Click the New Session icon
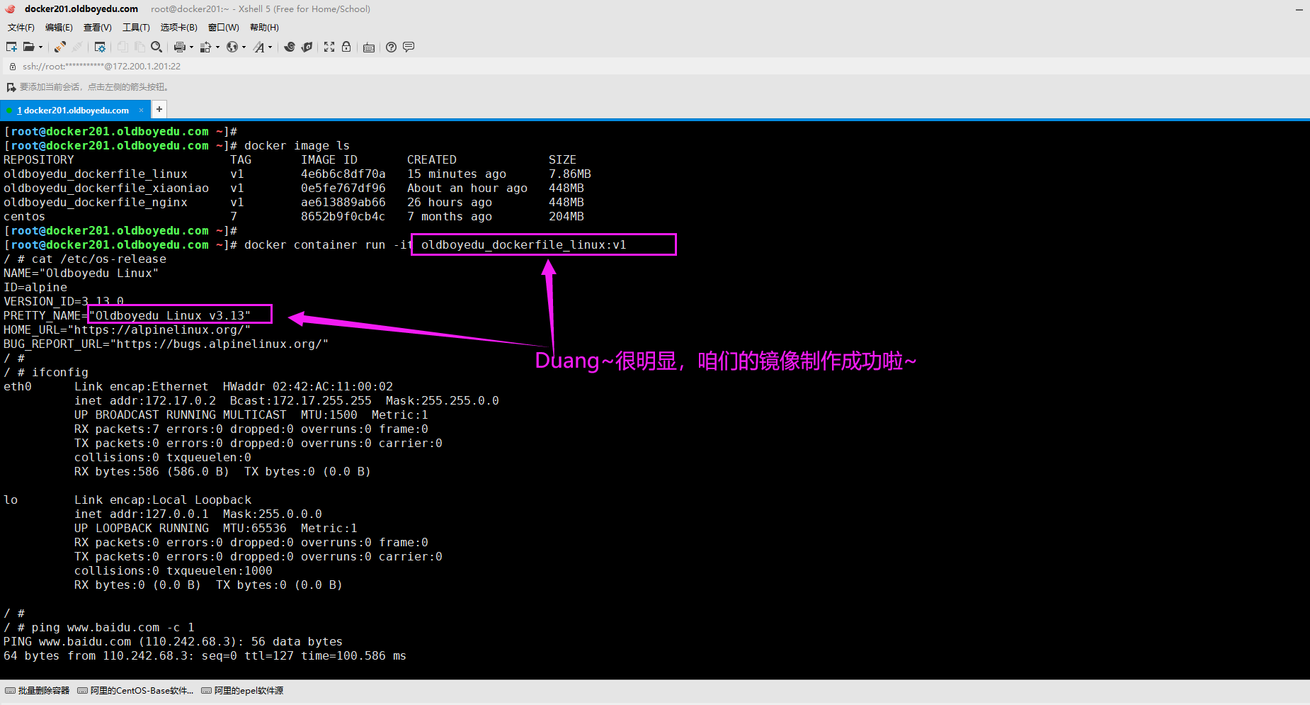The width and height of the screenshot is (1310, 705). pos(11,47)
